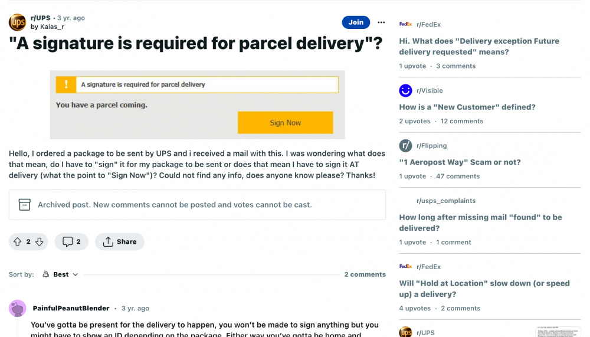
Task: Open the three-dot post options menu
Action: [x=381, y=22]
